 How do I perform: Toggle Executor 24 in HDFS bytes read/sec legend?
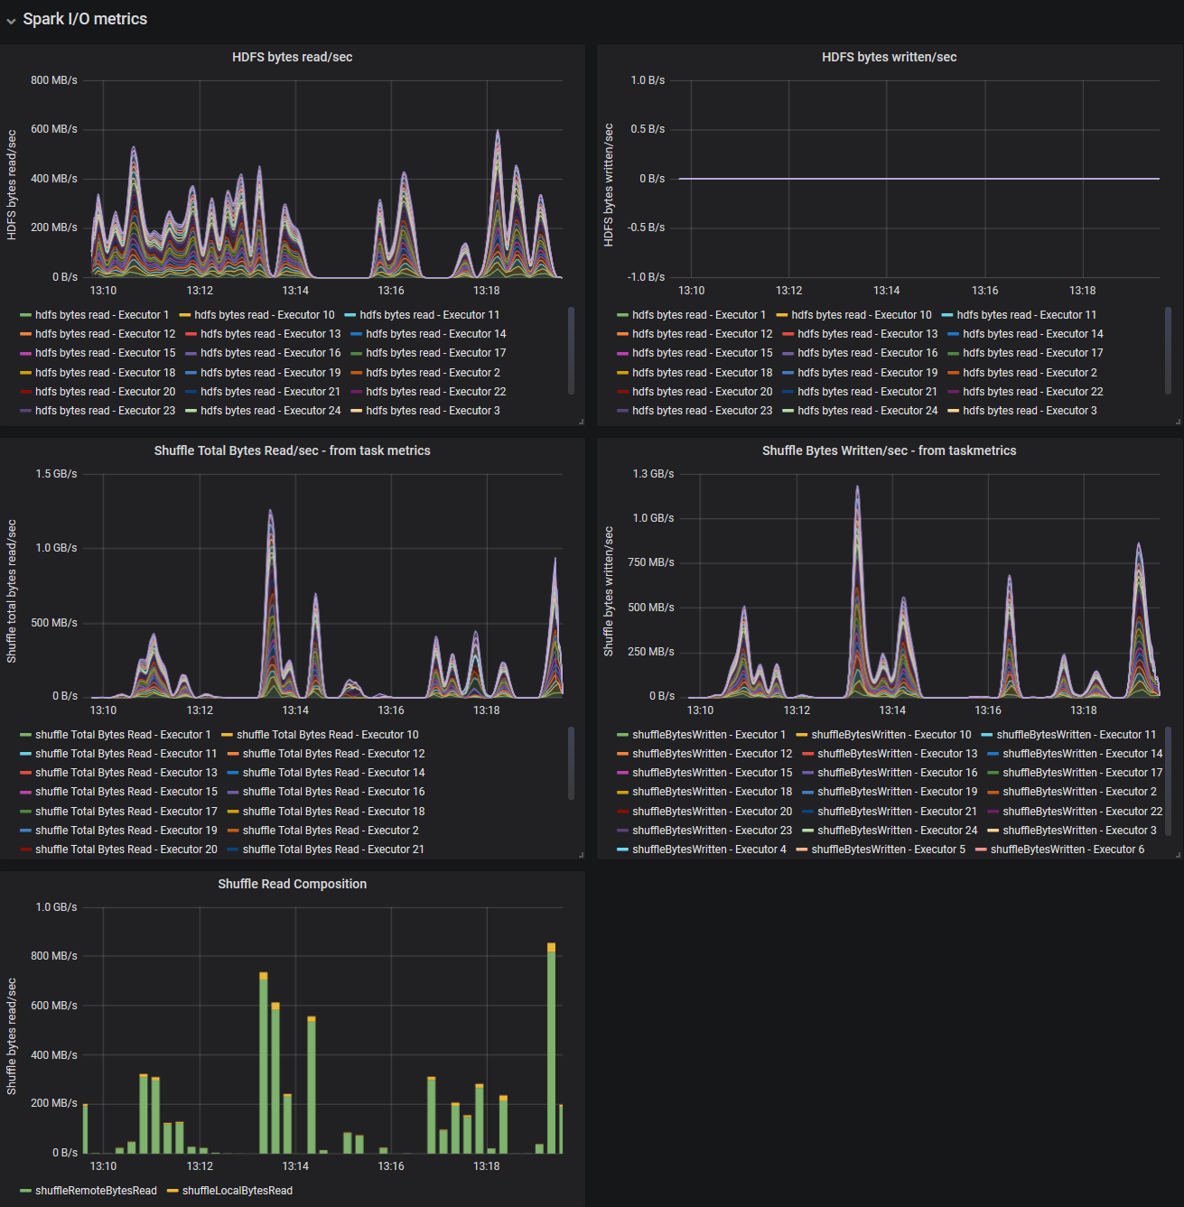[x=271, y=411]
